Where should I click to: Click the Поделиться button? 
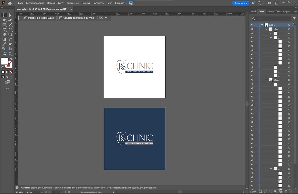(x=241, y=3)
